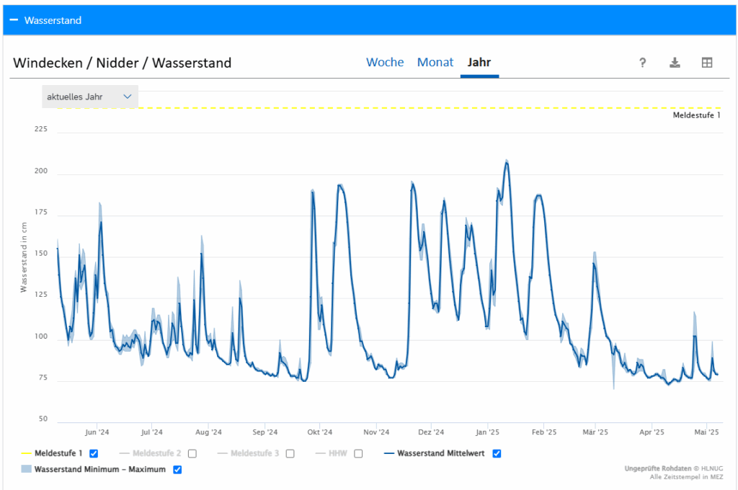
Task: Enable the Meldestufe 2 checkbox
Action: 192,453
